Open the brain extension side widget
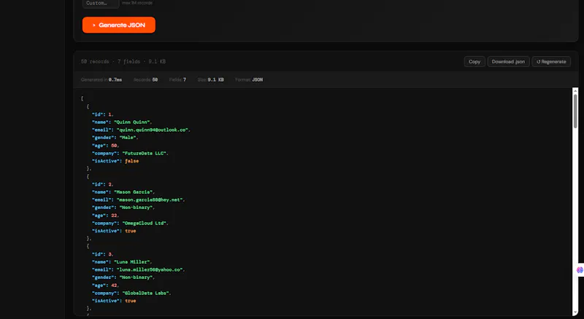 580,270
